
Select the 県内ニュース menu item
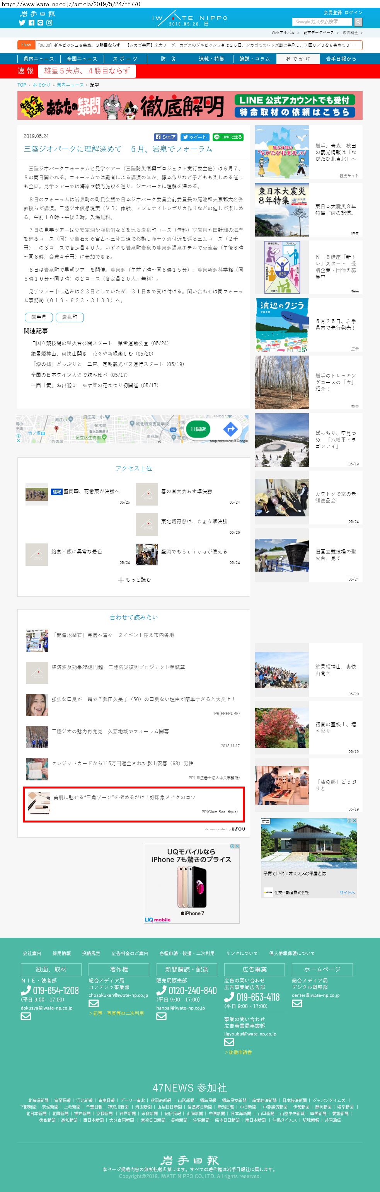38,59
